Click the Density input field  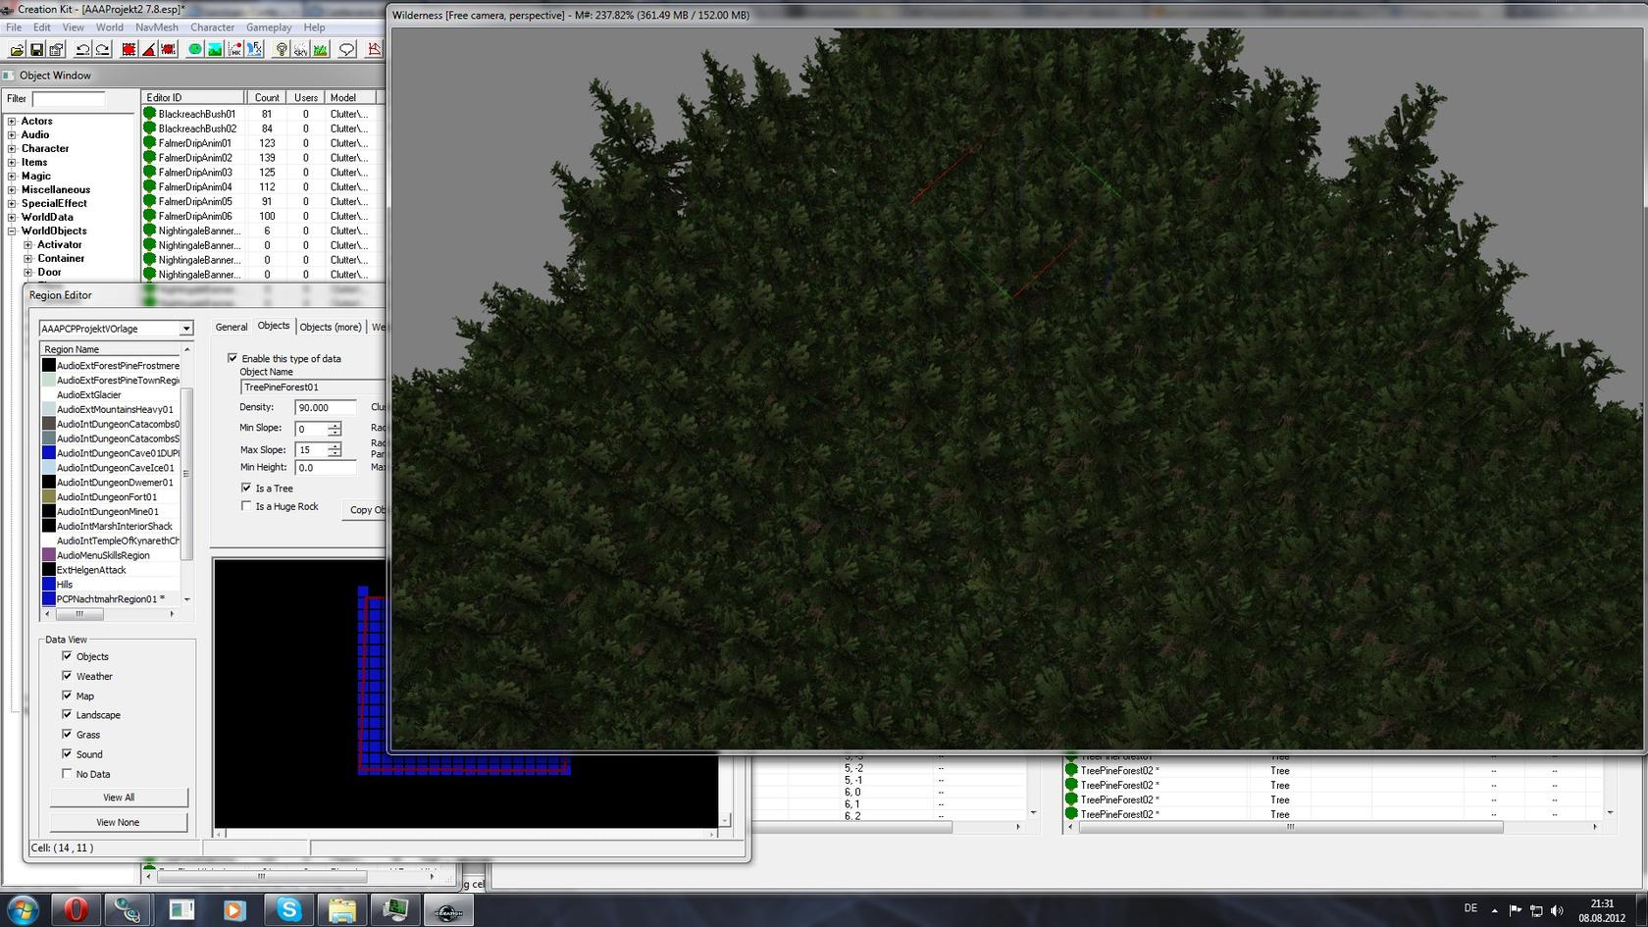click(325, 407)
